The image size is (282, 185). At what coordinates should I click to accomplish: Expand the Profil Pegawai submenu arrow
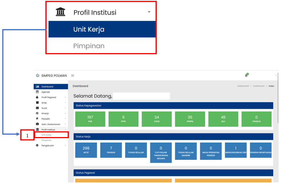pyautogui.click(x=65, y=97)
